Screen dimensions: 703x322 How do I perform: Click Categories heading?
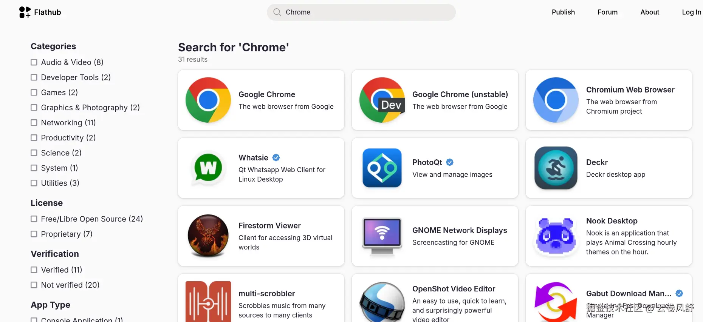click(53, 46)
